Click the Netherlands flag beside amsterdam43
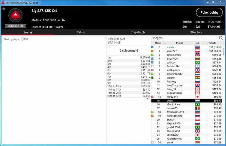Viewport: 226px width, 146px height. tap(198, 74)
